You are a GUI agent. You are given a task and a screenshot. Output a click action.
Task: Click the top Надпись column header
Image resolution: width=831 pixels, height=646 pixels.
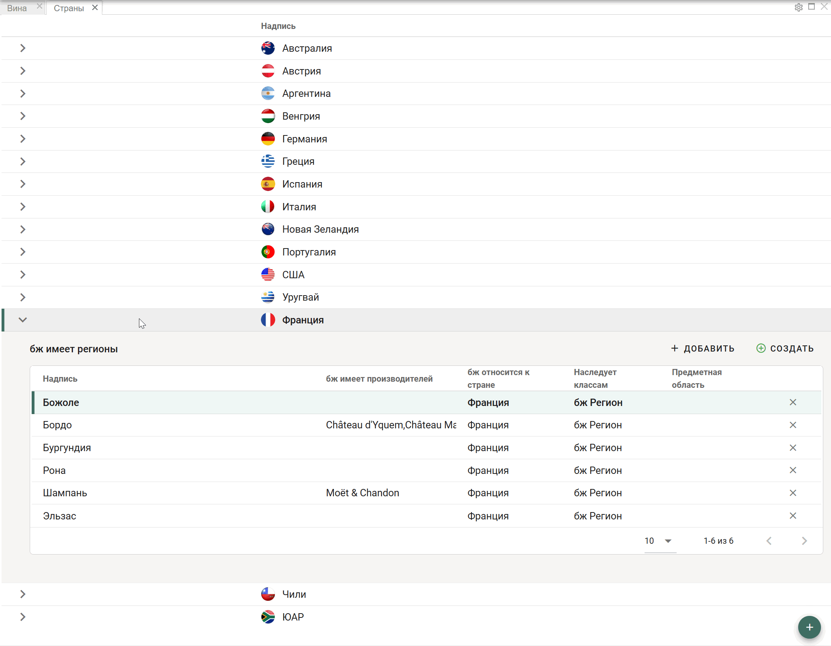278,26
